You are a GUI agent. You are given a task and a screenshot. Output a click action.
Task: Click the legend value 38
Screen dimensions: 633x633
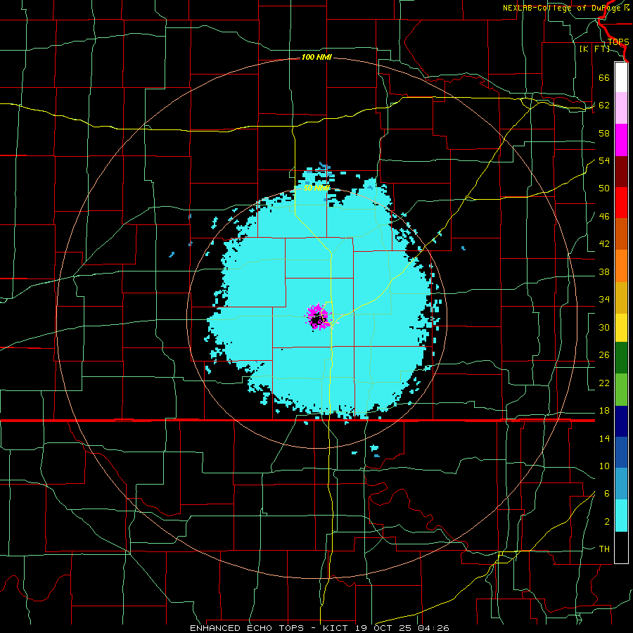(604, 271)
